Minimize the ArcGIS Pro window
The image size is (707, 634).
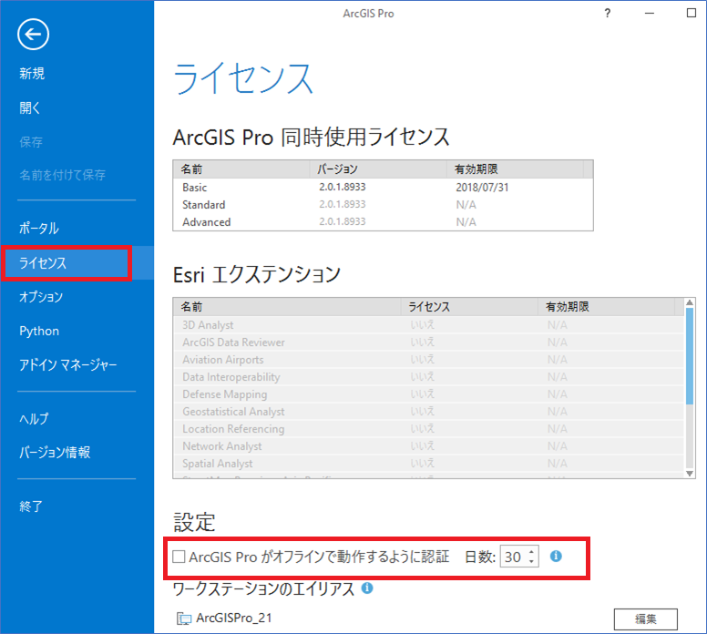(x=650, y=13)
